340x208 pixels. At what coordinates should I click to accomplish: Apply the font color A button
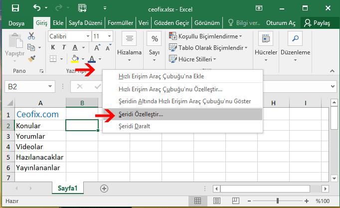[92, 59]
